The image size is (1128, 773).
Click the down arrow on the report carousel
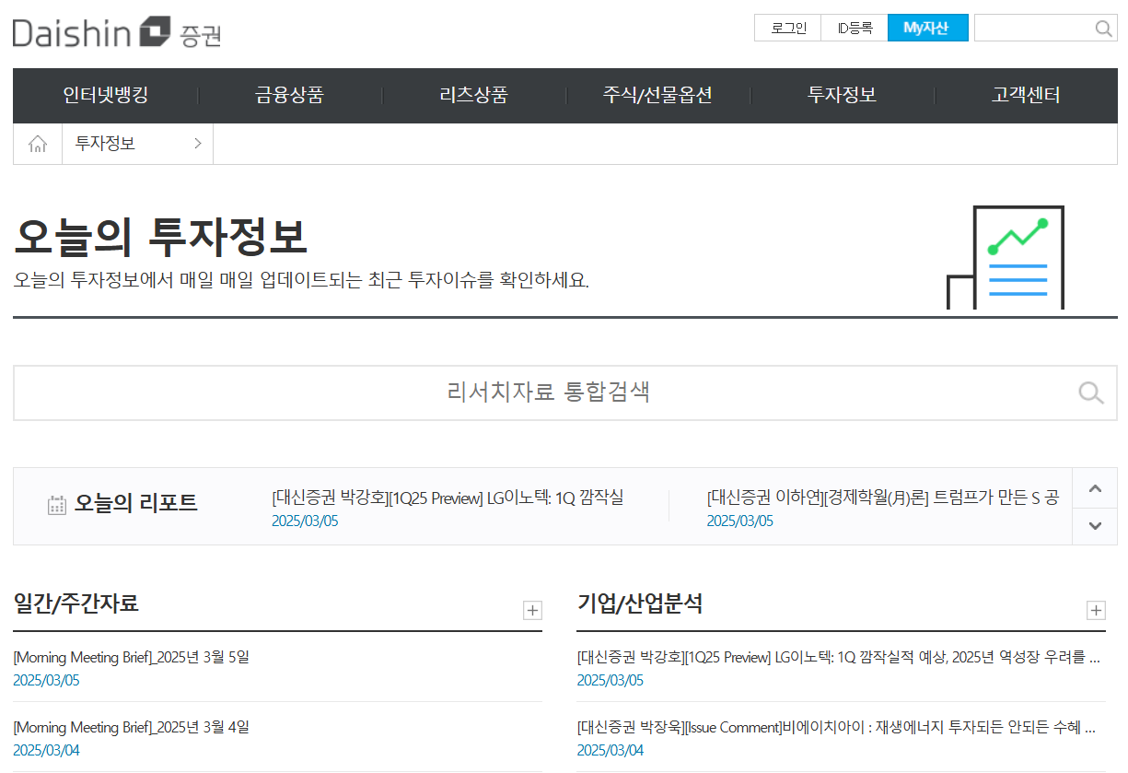1095,525
